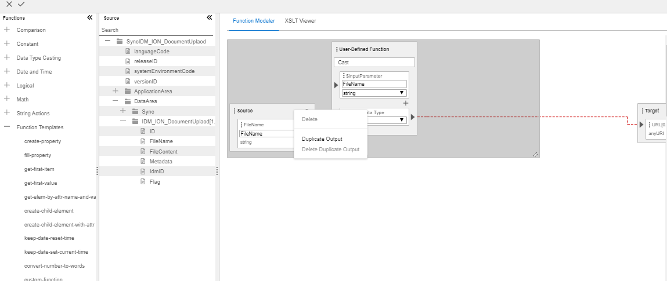Click the versionID document icon
Image resolution: width=667 pixels, height=281 pixels.
pos(128,81)
